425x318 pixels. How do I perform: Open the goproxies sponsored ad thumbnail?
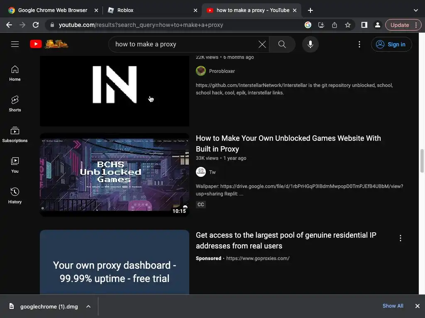click(115, 262)
